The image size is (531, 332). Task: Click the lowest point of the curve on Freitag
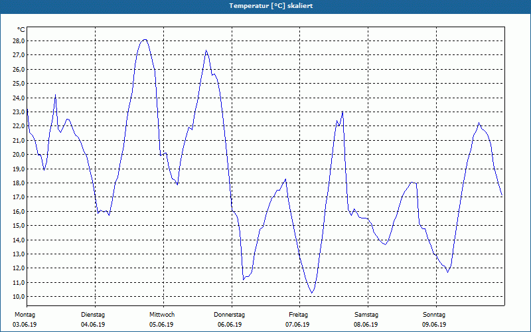click(312, 293)
